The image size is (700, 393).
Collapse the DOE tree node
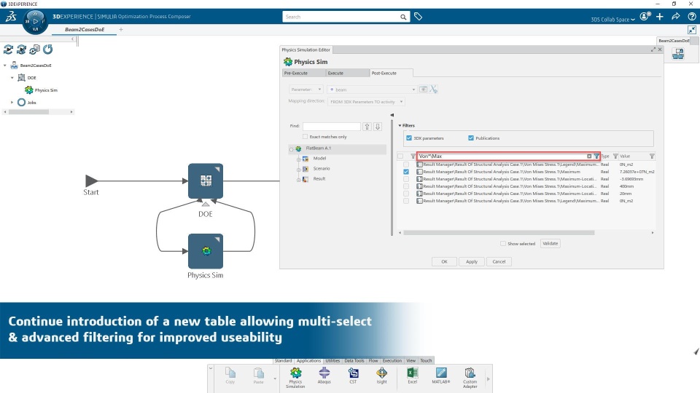[x=12, y=78]
